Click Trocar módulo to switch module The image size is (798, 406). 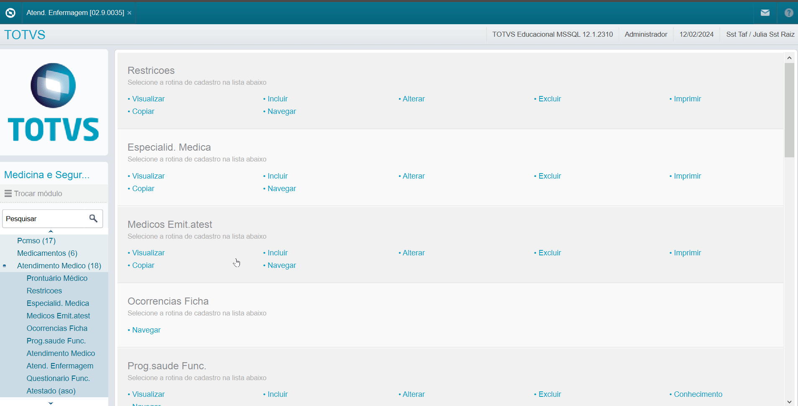pos(38,194)
